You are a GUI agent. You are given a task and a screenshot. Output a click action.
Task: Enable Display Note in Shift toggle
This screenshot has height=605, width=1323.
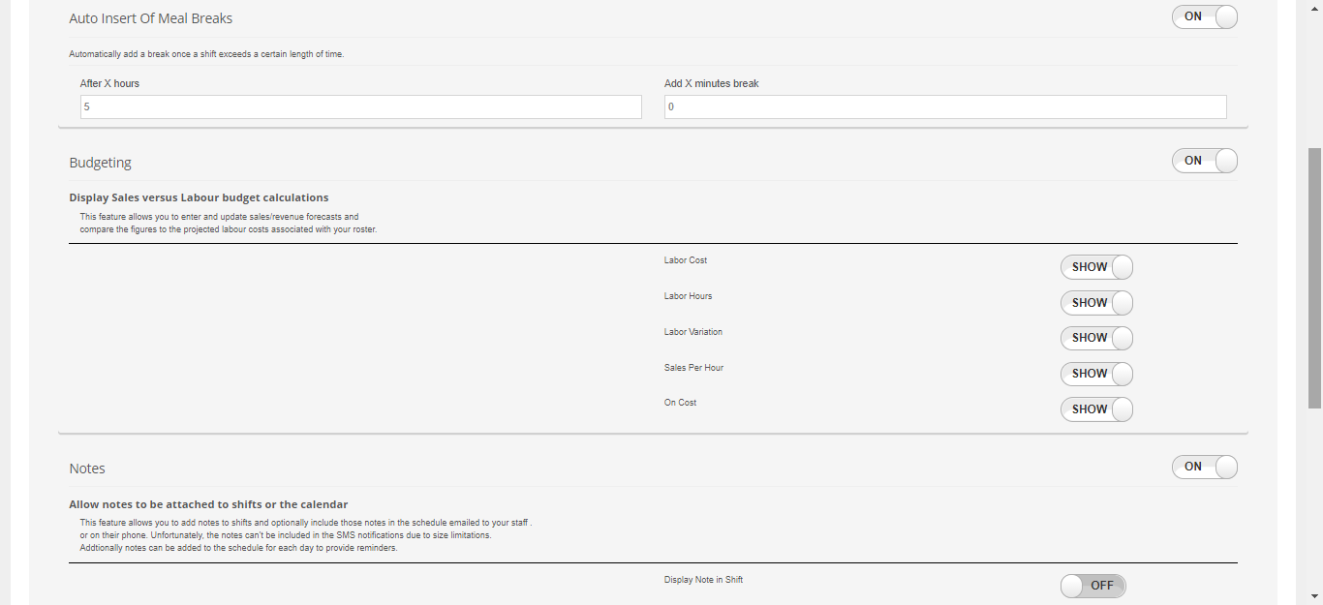[1093, 586]
